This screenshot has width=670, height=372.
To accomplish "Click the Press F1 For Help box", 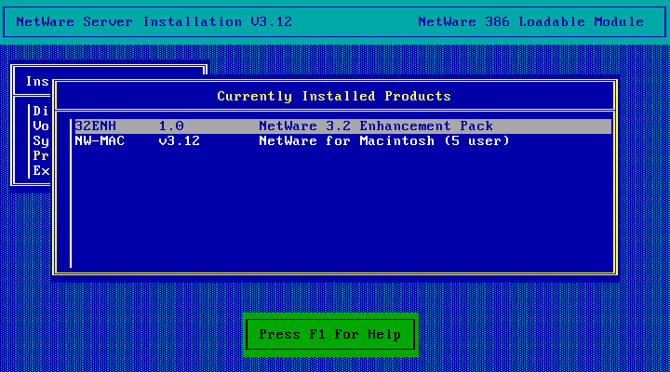I will coord(330,335).
